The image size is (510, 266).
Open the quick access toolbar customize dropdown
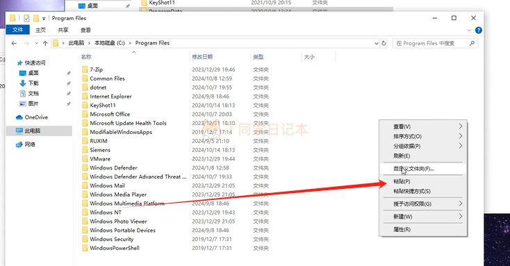coord(44,19)
